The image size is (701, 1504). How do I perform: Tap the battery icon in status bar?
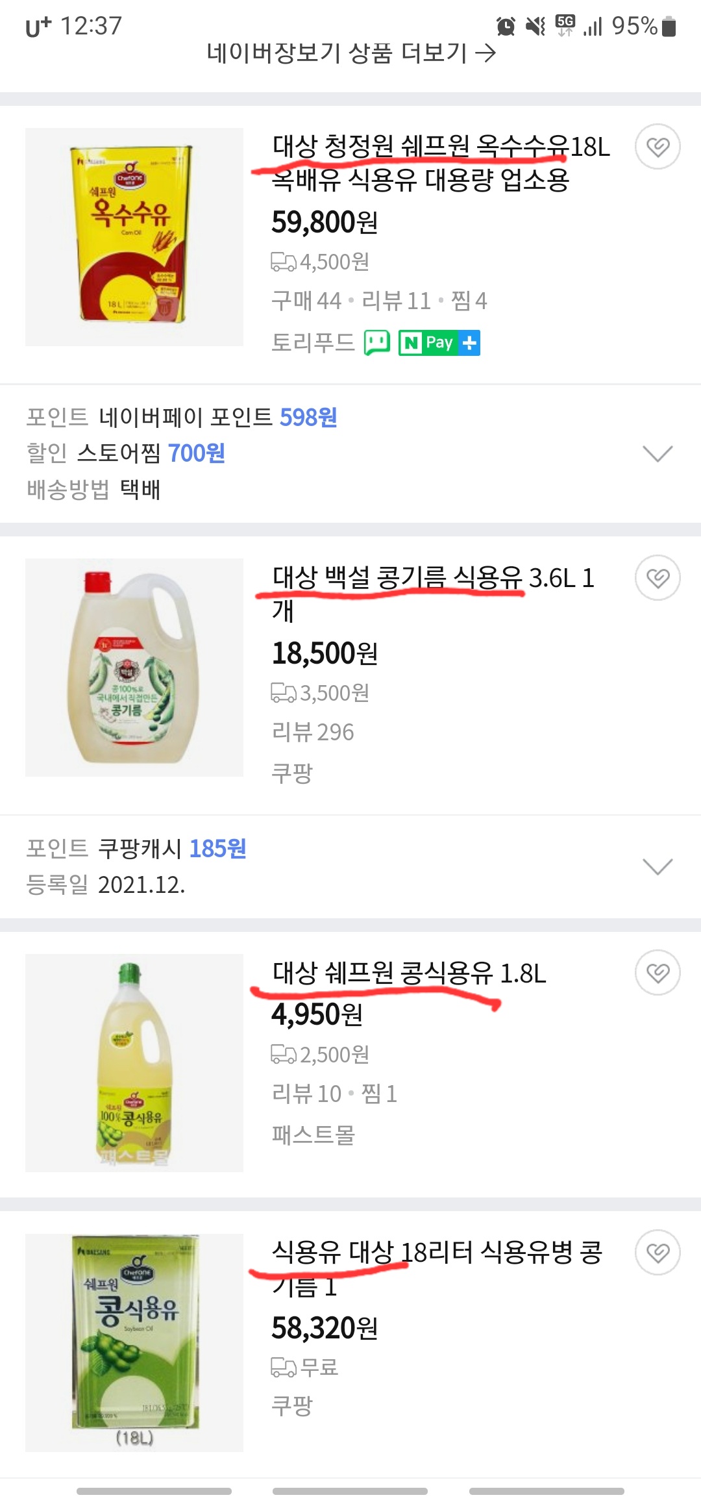point(669,27)
